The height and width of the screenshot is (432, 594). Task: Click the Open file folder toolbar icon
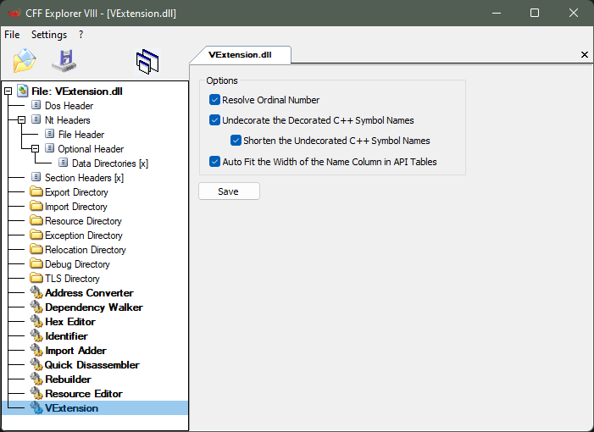point(25,61)
